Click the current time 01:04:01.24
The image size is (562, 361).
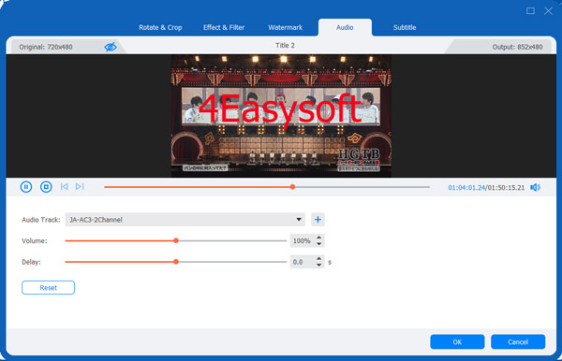[x=466, y=187]
